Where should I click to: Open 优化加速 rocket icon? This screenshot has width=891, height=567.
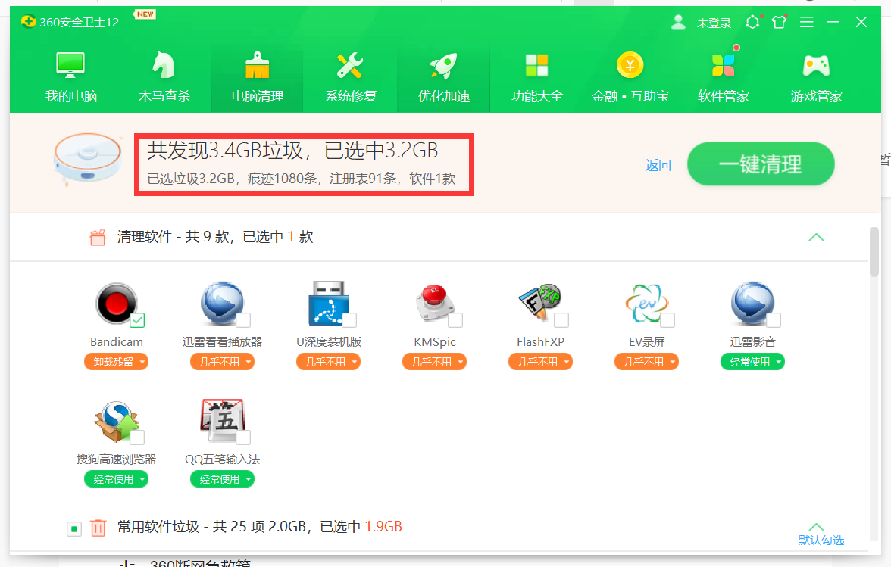443,65
